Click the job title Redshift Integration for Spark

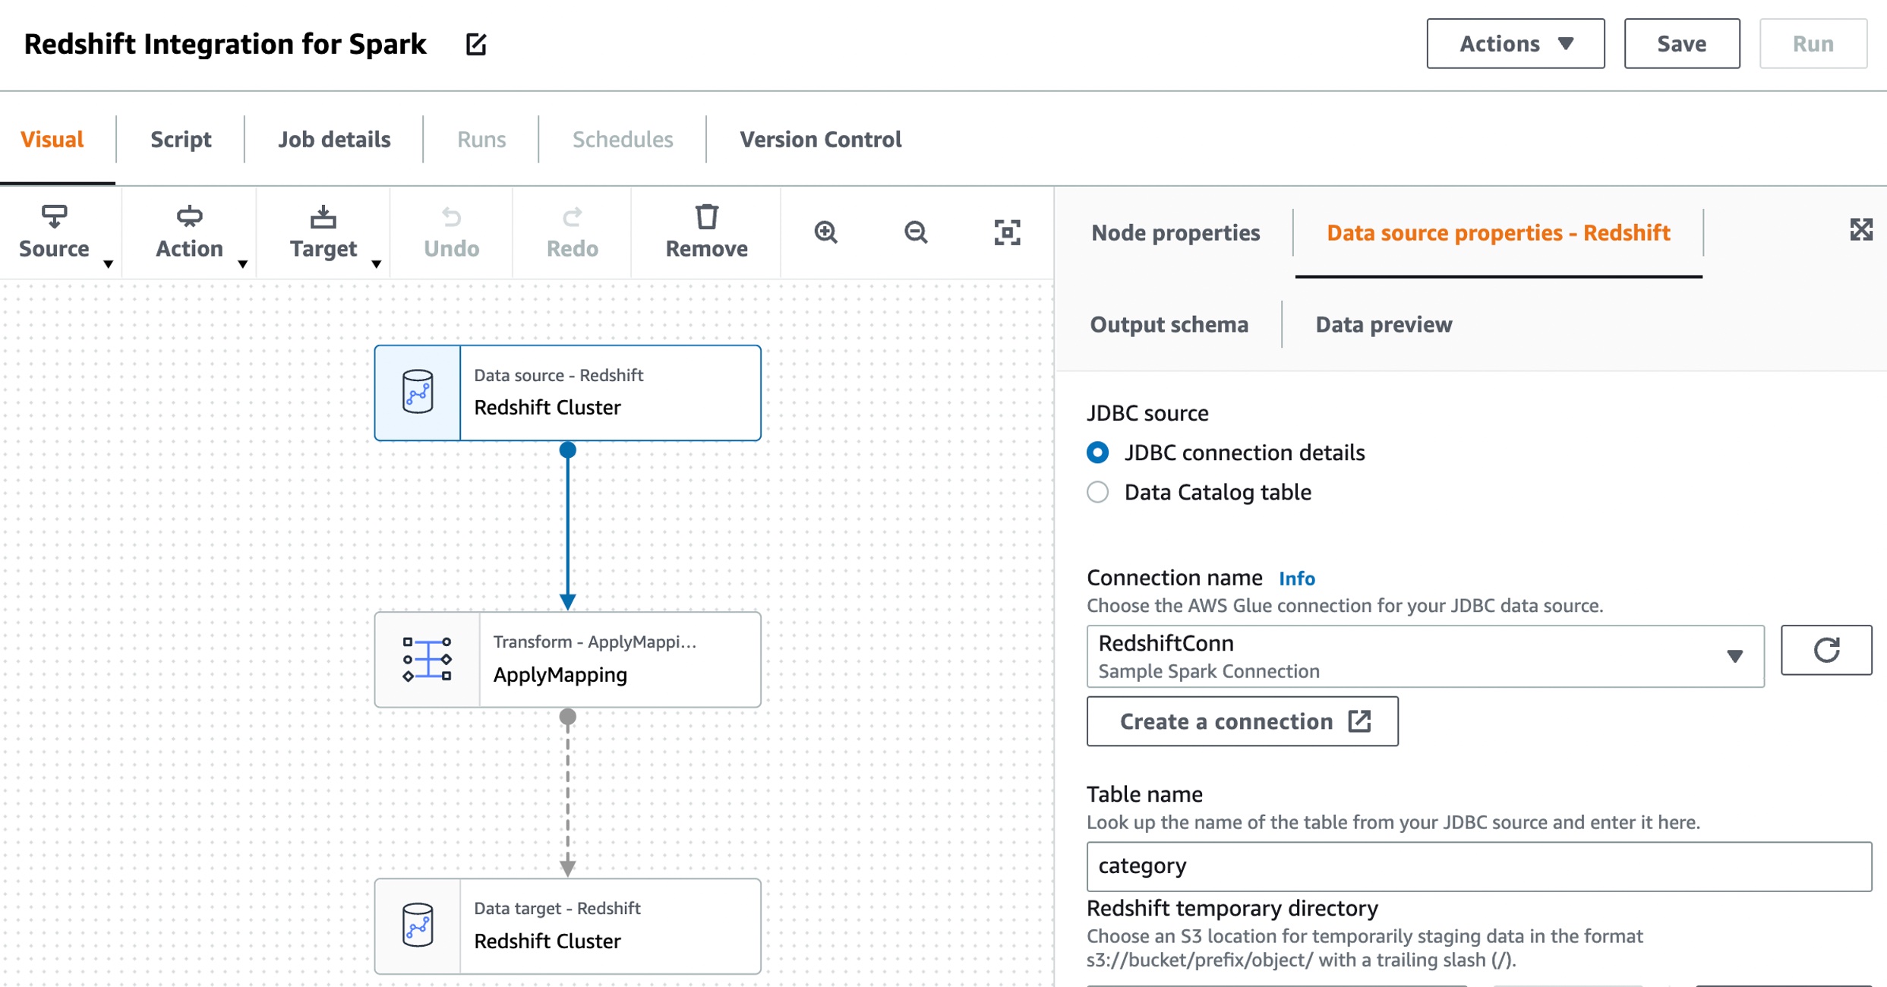pyautogui.click(x=226, y=44)
